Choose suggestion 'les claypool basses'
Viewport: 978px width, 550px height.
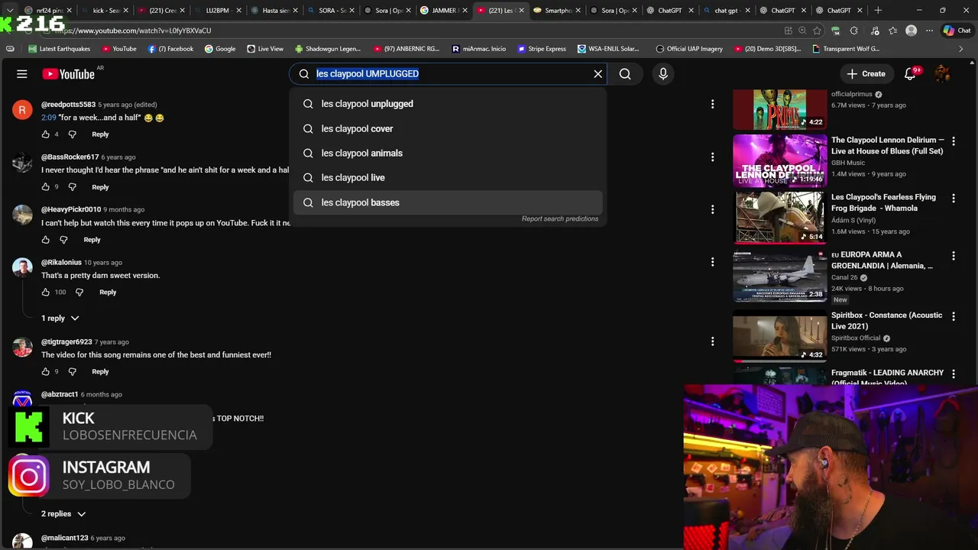[448, 202]
